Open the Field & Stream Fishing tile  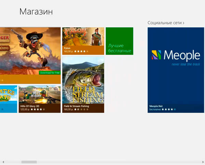[x=83, y=85]
